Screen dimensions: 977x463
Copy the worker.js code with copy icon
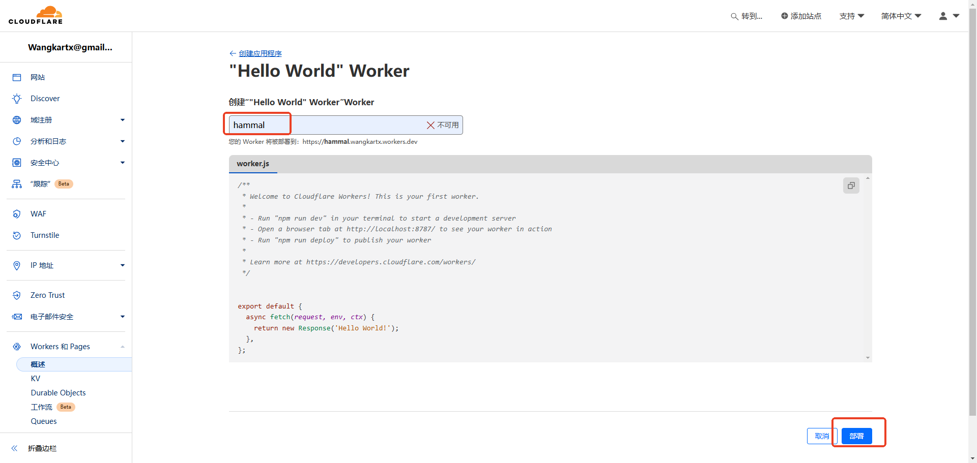tap(851, 186)
